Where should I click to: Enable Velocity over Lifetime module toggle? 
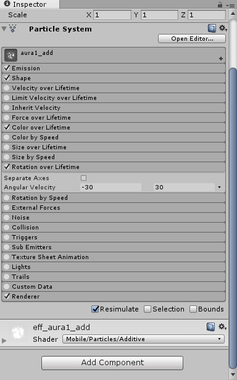(x=7, y=88)
